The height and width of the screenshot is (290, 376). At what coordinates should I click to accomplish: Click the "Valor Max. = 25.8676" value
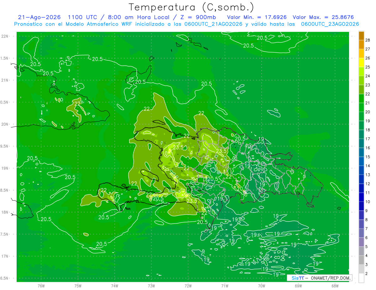pyautogui.click(x=323, y=17)
